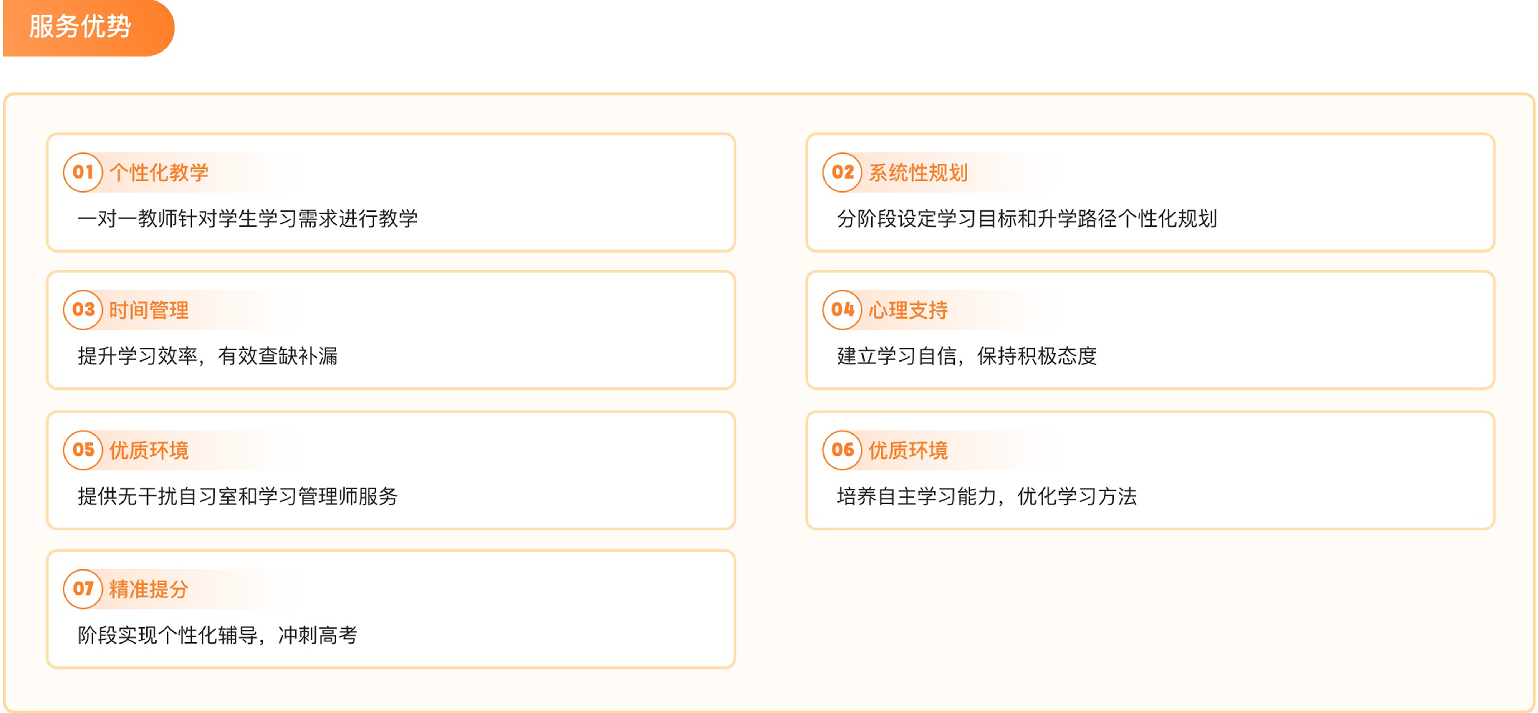Click the 04 circle badge

(842, 310)
